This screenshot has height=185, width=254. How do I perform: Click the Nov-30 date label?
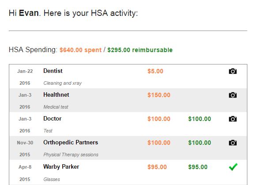tap(25, 143)
